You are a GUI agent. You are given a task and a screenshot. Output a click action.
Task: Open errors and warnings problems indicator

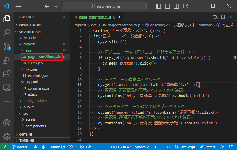click(x=87, y=147)
